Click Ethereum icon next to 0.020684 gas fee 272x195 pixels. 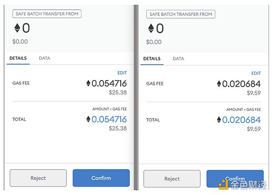pyautogui.click(x=219, y=84)
